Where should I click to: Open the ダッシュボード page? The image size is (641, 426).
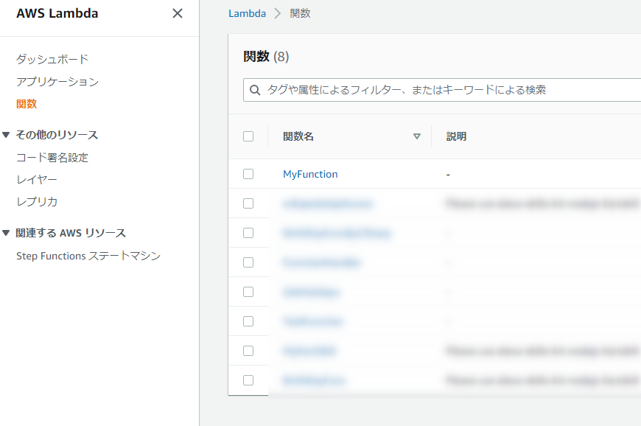(52, 59)
